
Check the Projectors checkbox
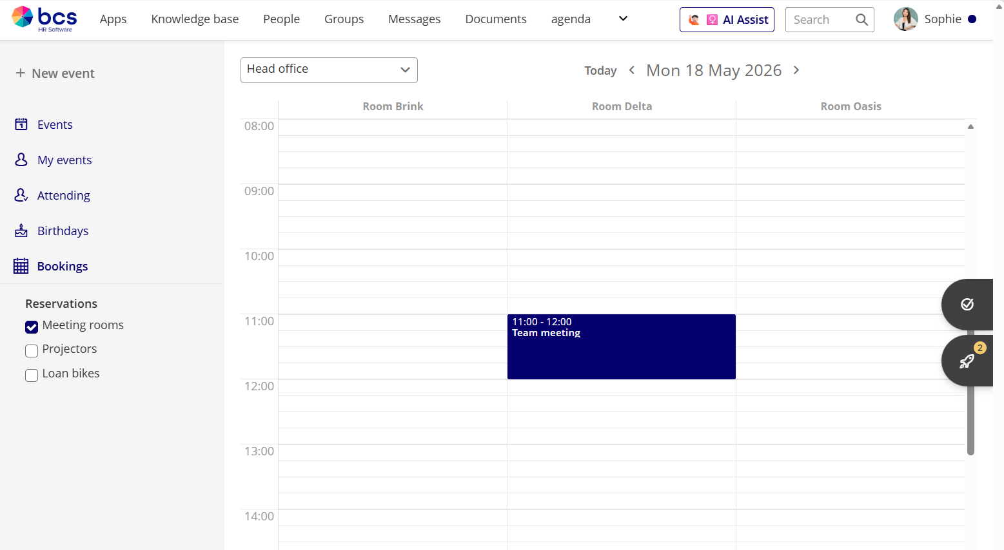coord(32,350)
